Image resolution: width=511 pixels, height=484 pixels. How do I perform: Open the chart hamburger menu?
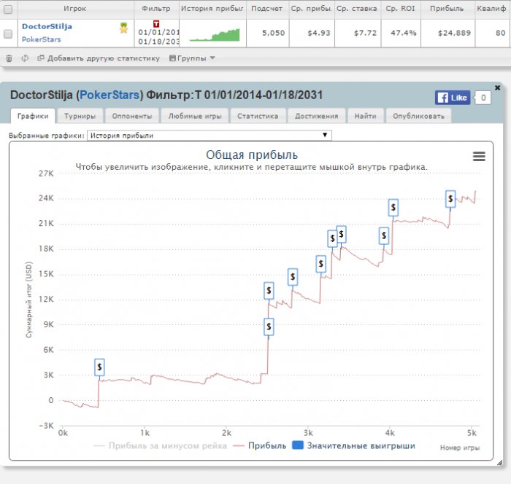coord(479,157)
